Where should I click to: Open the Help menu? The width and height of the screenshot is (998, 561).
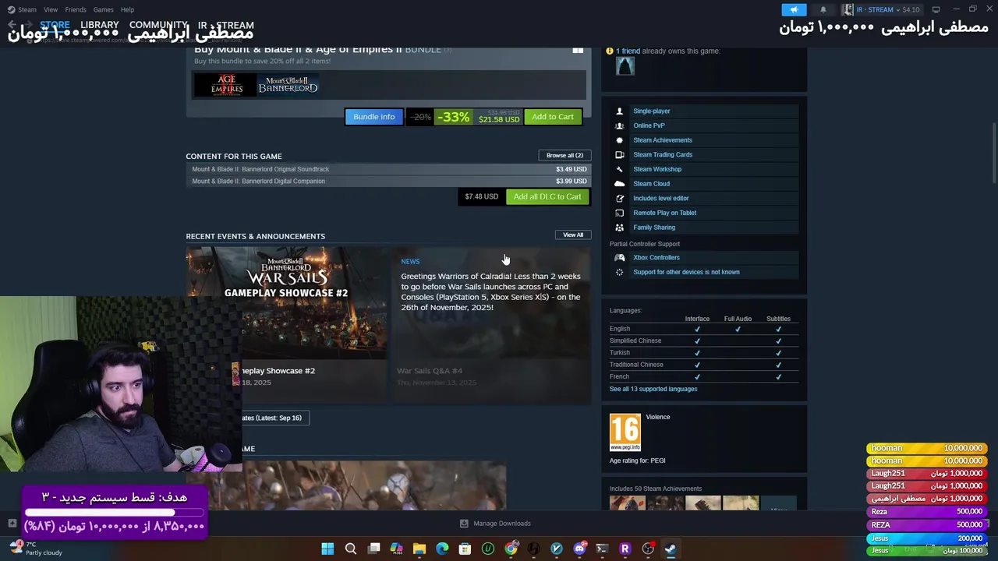(x=127, y=9)
